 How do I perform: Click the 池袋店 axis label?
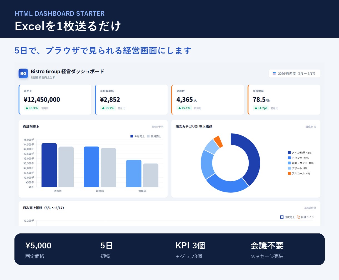point(142,191)
